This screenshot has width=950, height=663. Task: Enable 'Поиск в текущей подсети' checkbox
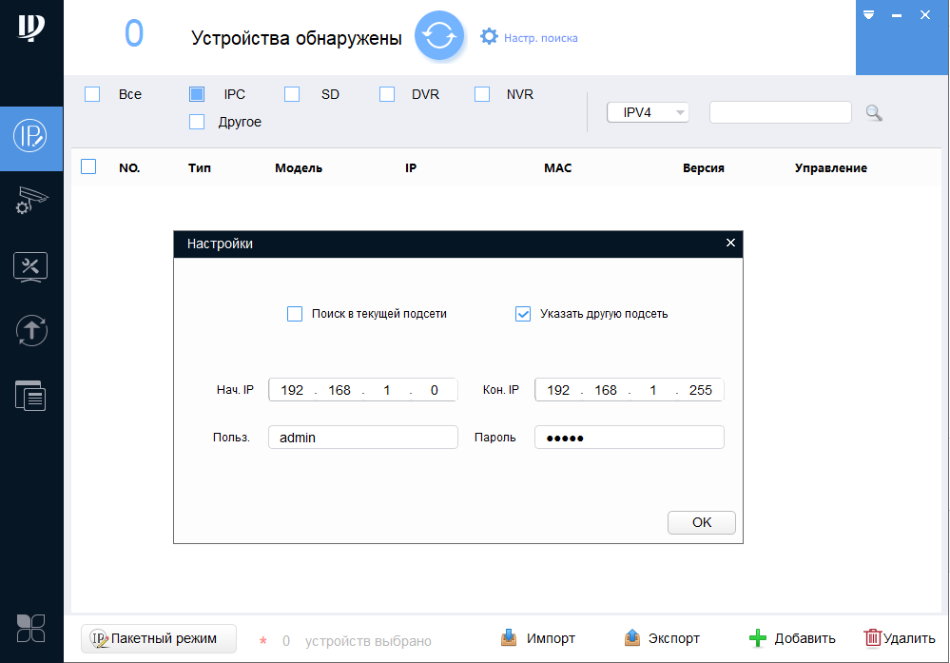coord(295,314)
